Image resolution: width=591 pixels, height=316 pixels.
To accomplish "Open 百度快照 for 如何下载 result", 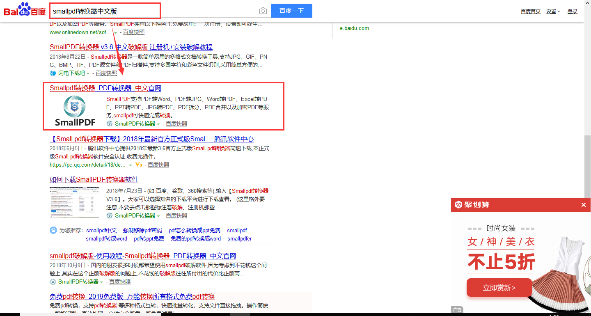I will point(176,215).
